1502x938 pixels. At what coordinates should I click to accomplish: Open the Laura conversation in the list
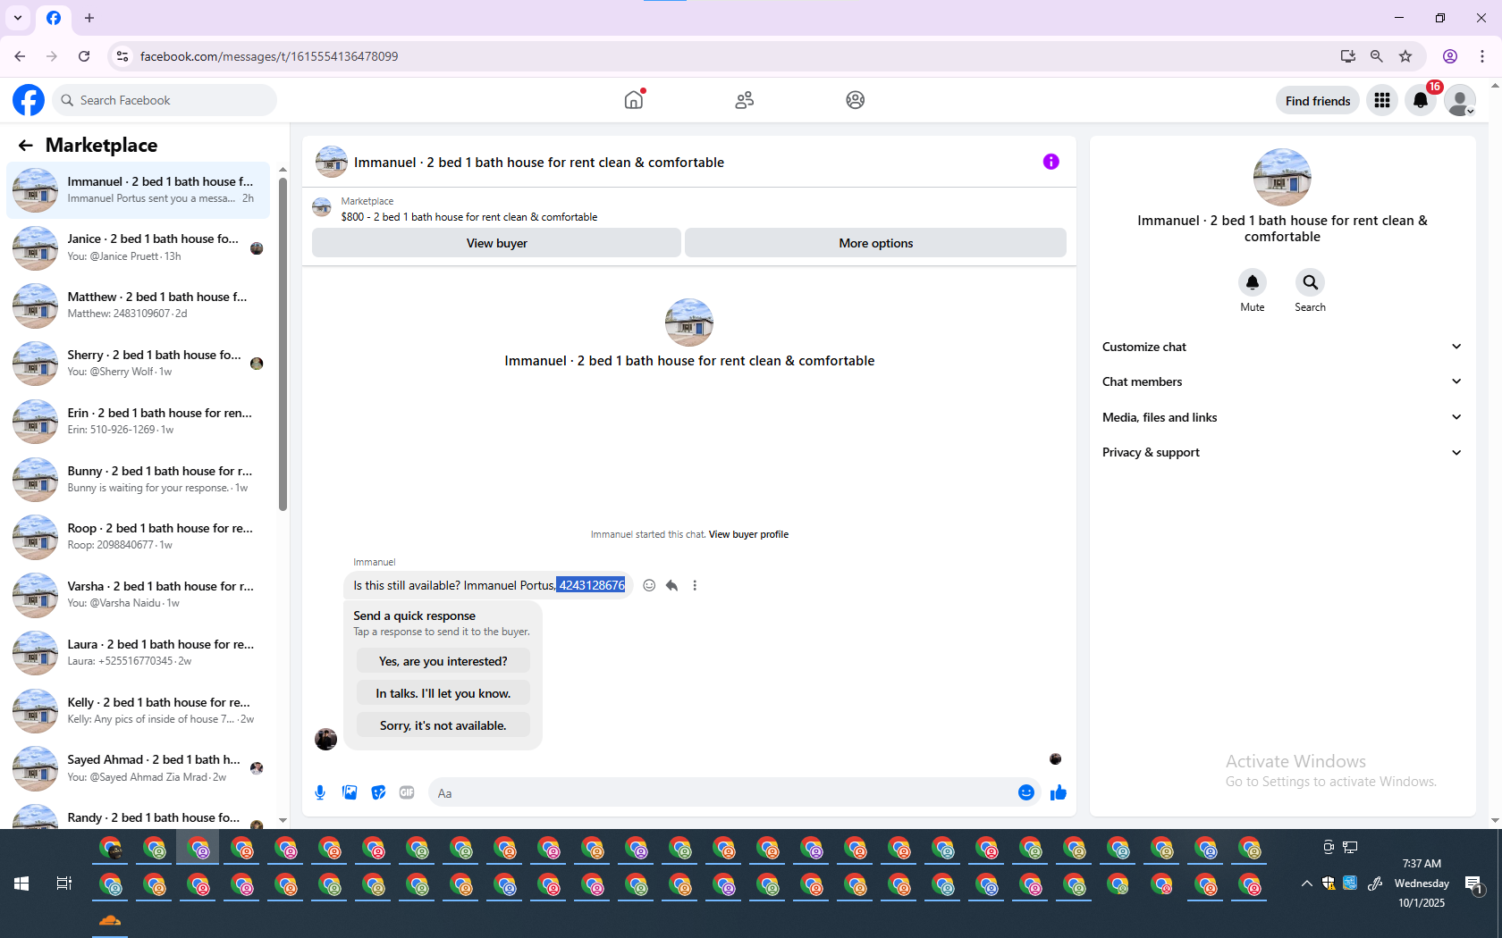[x=139, y=653]
